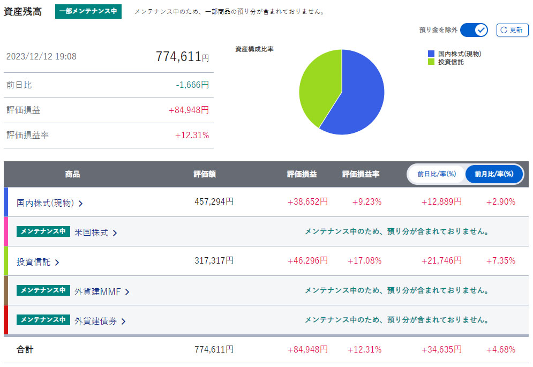Click メンテナンス中 badge on 外貨建債券 row
The width and height of the screenshot is (533, 367).
pyautogui.click(x=43, y=320)
